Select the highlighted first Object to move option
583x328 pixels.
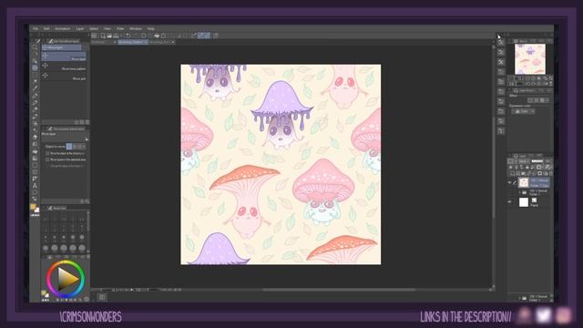(x=69, y=147)
